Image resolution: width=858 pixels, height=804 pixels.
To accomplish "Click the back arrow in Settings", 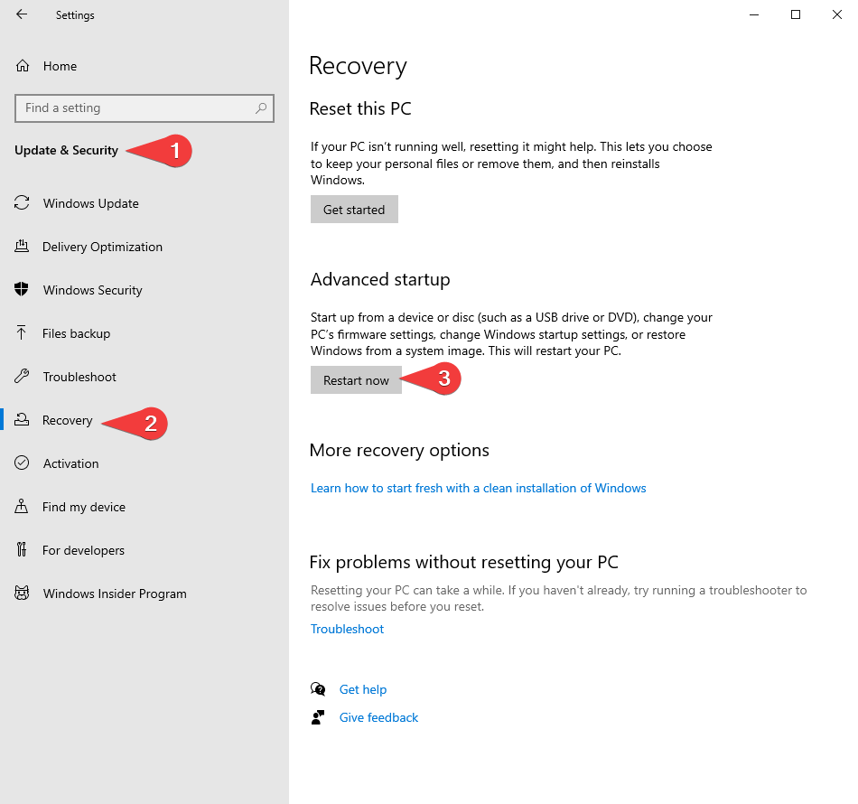I will point(22,14).
